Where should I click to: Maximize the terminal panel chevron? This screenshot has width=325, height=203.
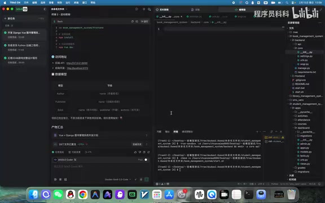tap(276, 132)
